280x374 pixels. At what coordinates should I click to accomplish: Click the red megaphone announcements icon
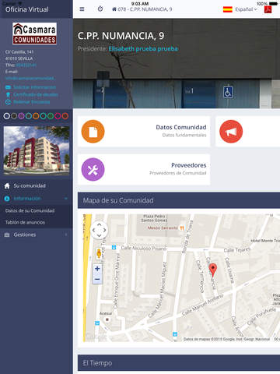pos(231,132)
